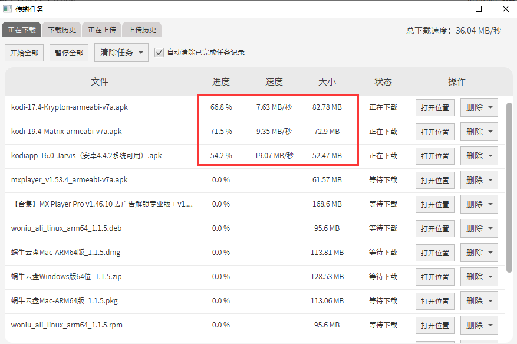517x344 pixels.
Task: Expand 删除 dropdown for woniu linux rpm row
Action: coord(479,325)
